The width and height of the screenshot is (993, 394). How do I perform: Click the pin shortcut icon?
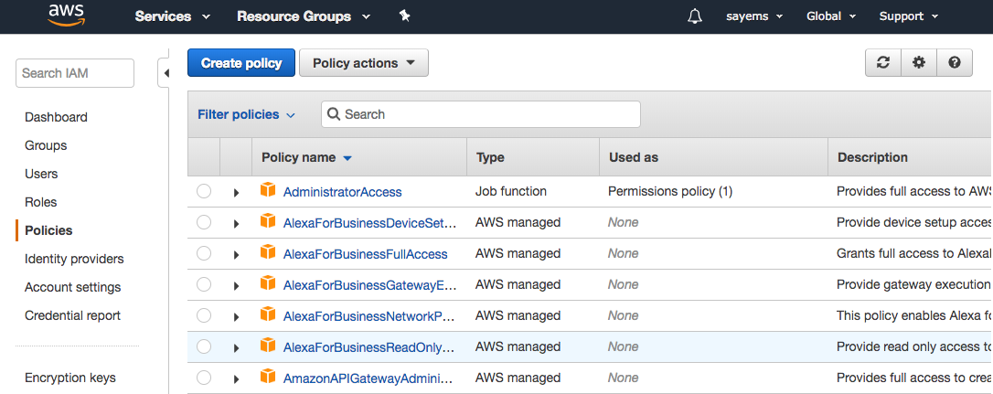[x=405, y=16]
